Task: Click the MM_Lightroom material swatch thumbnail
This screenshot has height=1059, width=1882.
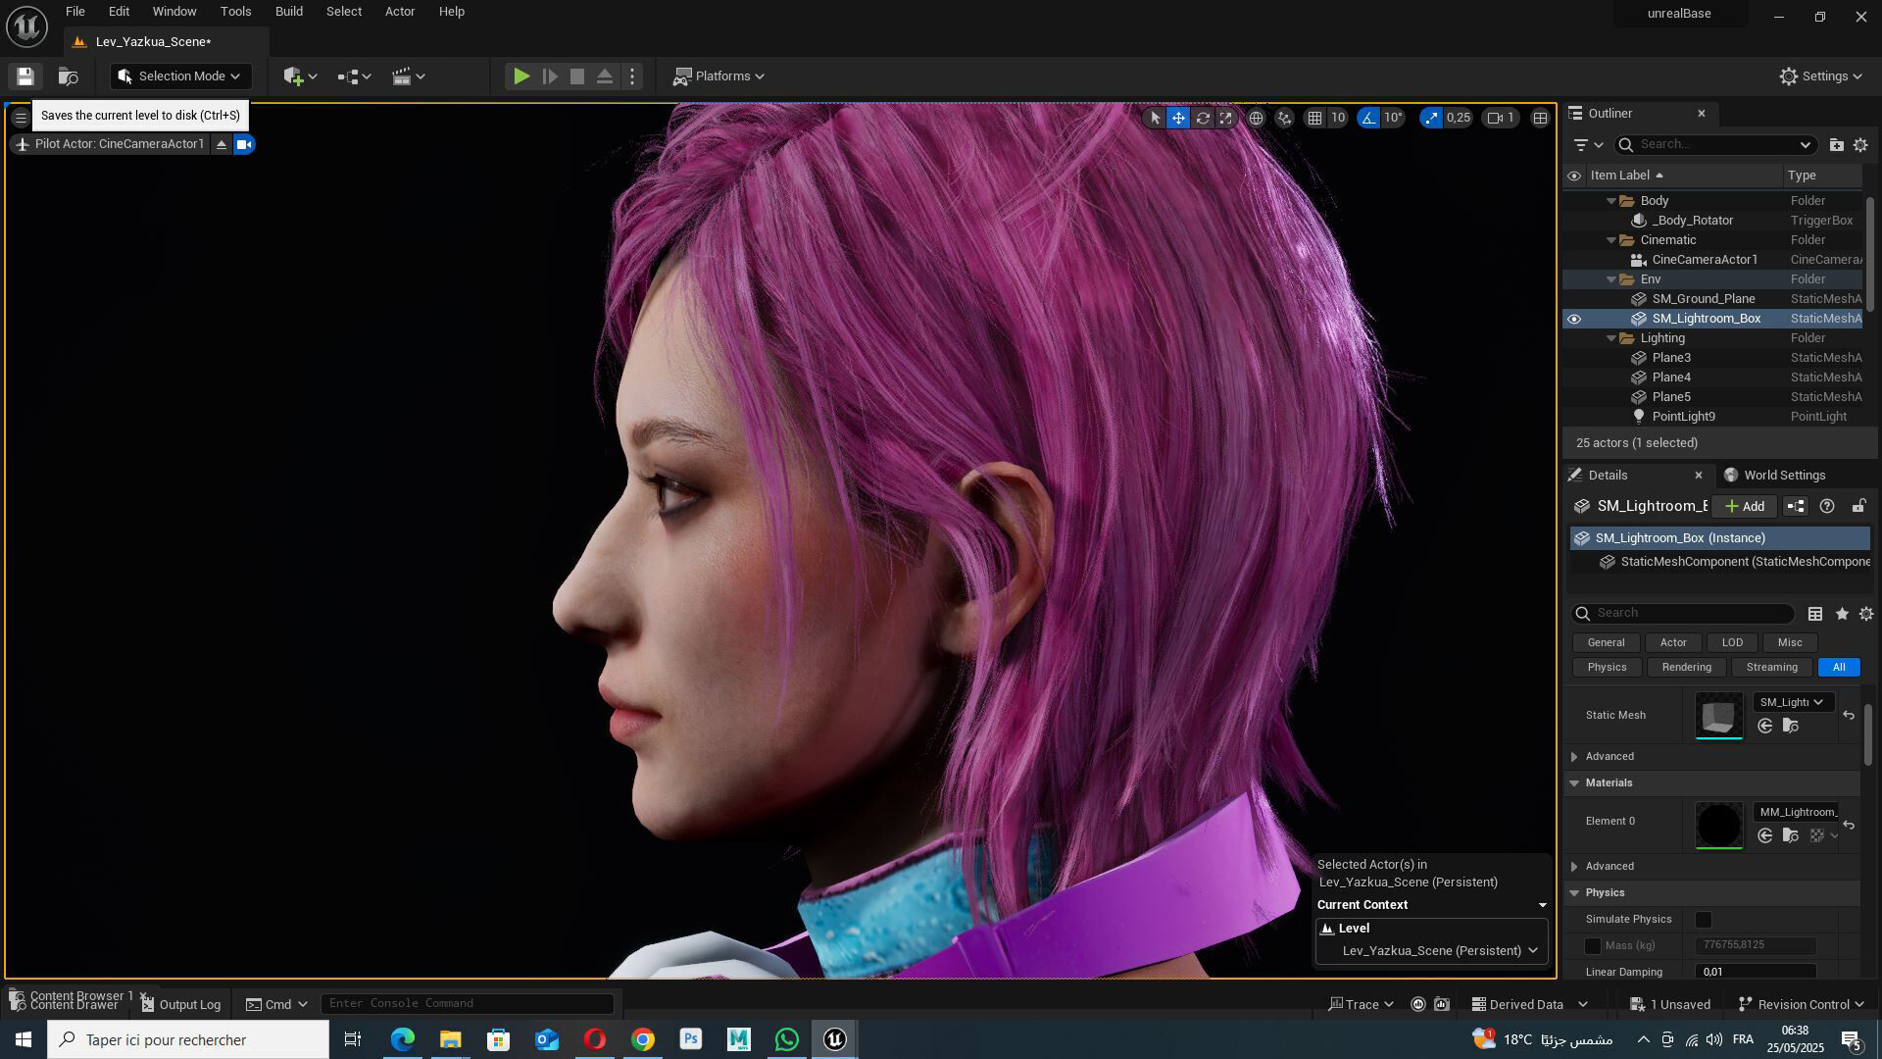Action: click(x=1718, y=825)
